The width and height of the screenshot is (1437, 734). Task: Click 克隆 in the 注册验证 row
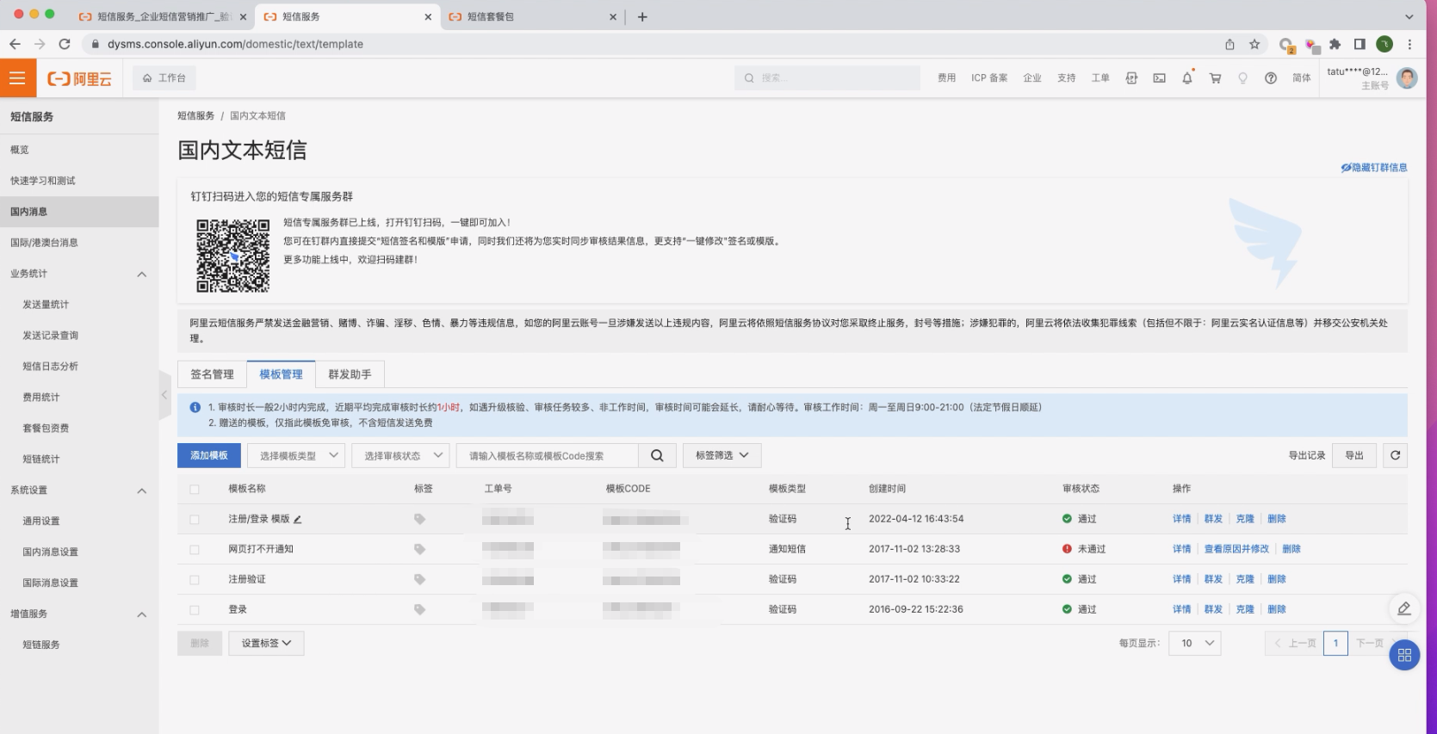[x=1245, y=579]
